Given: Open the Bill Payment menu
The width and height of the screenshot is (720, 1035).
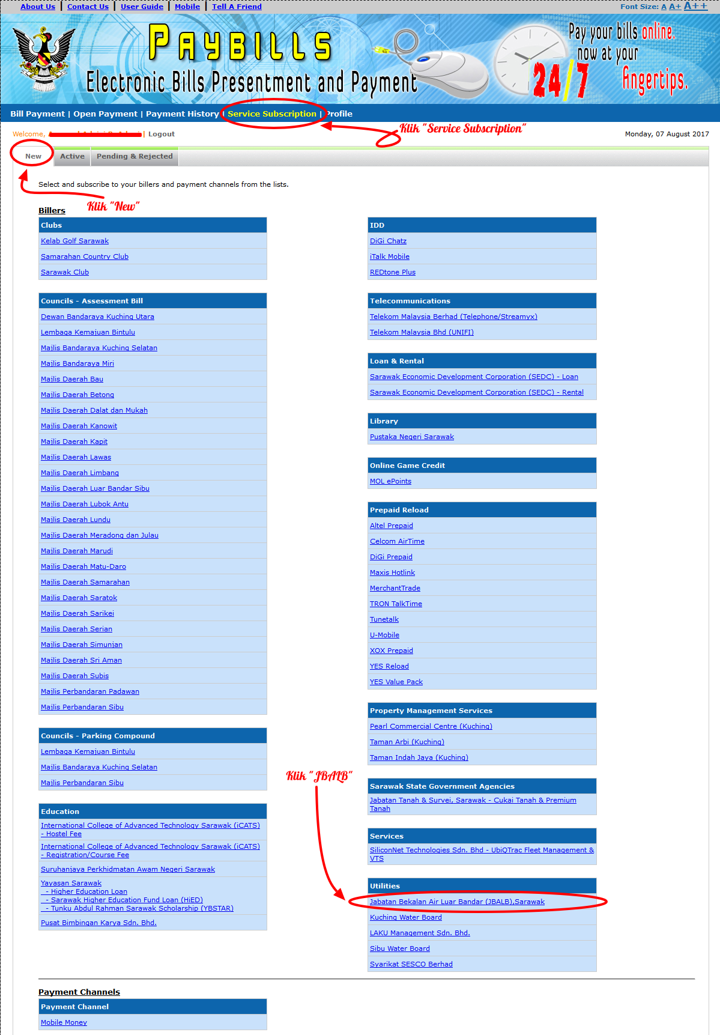Looking at the screenshot, I should [x=37, y=114].
